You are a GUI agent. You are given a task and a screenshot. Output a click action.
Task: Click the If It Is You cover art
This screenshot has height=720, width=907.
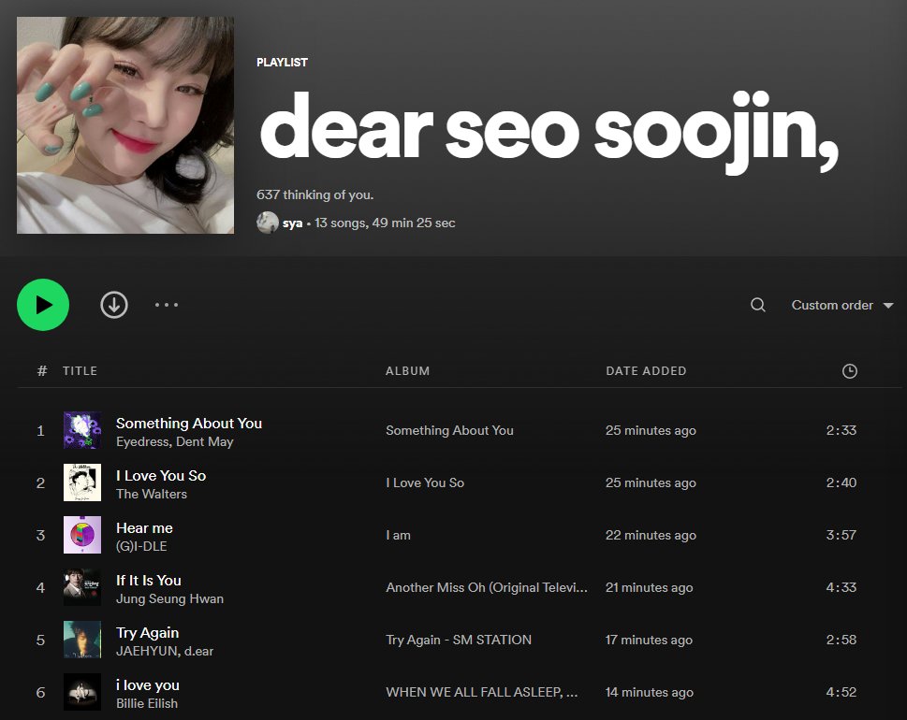(x=82, y=587)
